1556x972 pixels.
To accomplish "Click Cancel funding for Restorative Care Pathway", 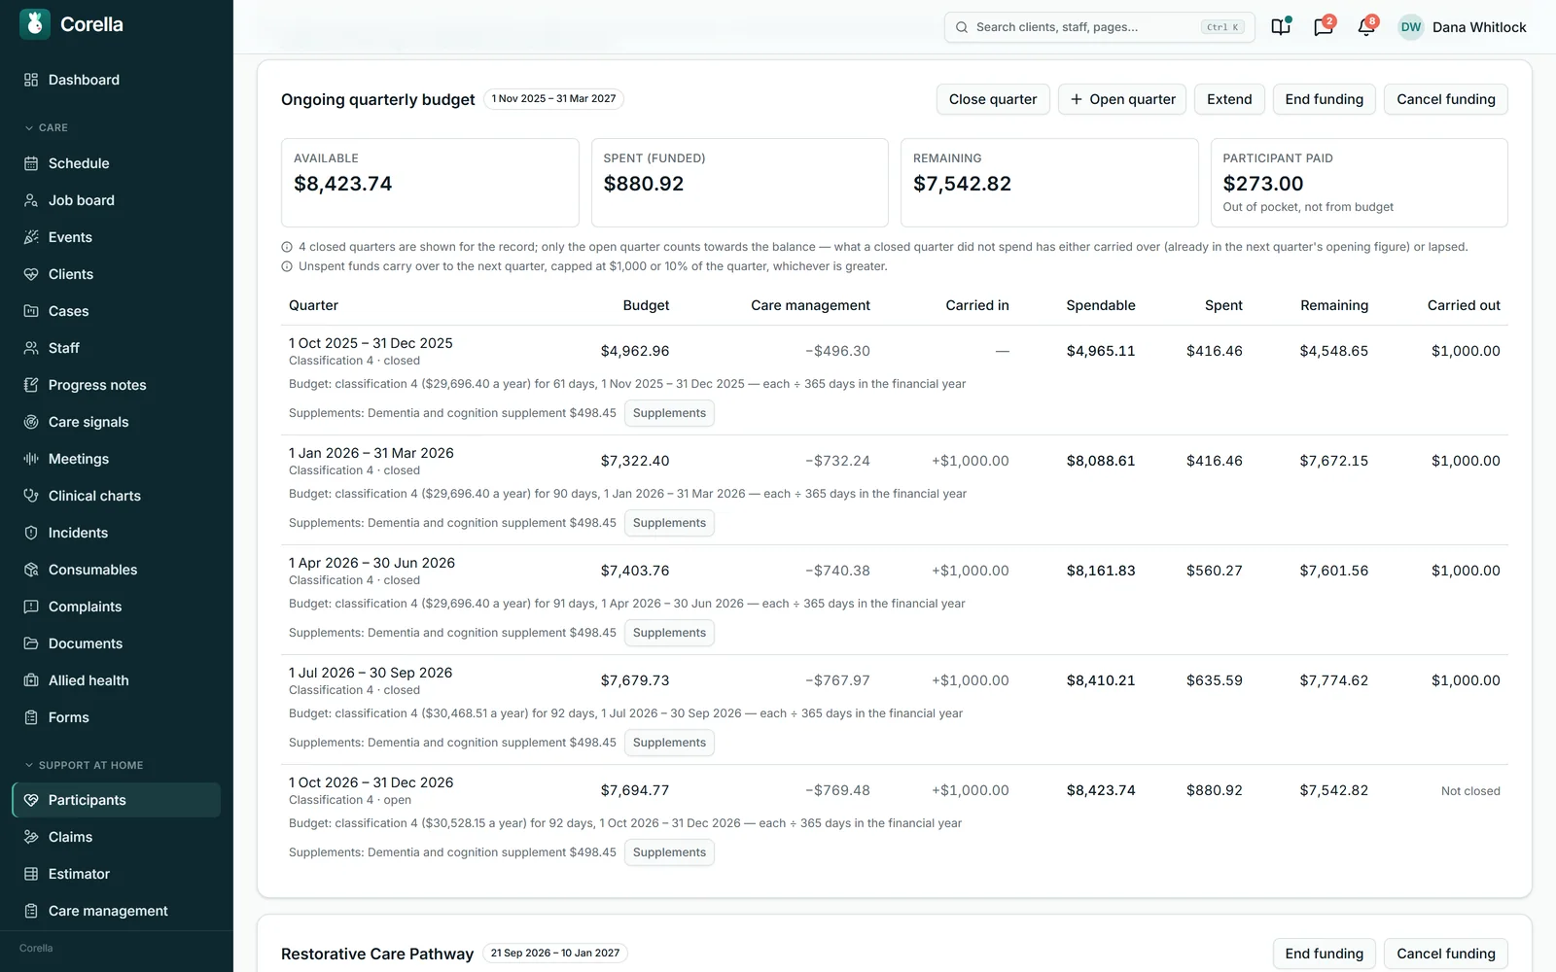I will [1446, 954].
